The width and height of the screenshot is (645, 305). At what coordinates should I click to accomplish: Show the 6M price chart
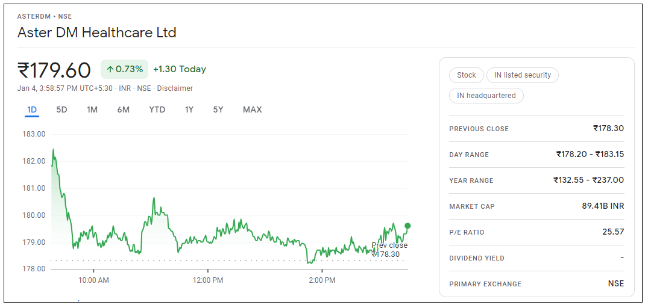click(123, 109)
